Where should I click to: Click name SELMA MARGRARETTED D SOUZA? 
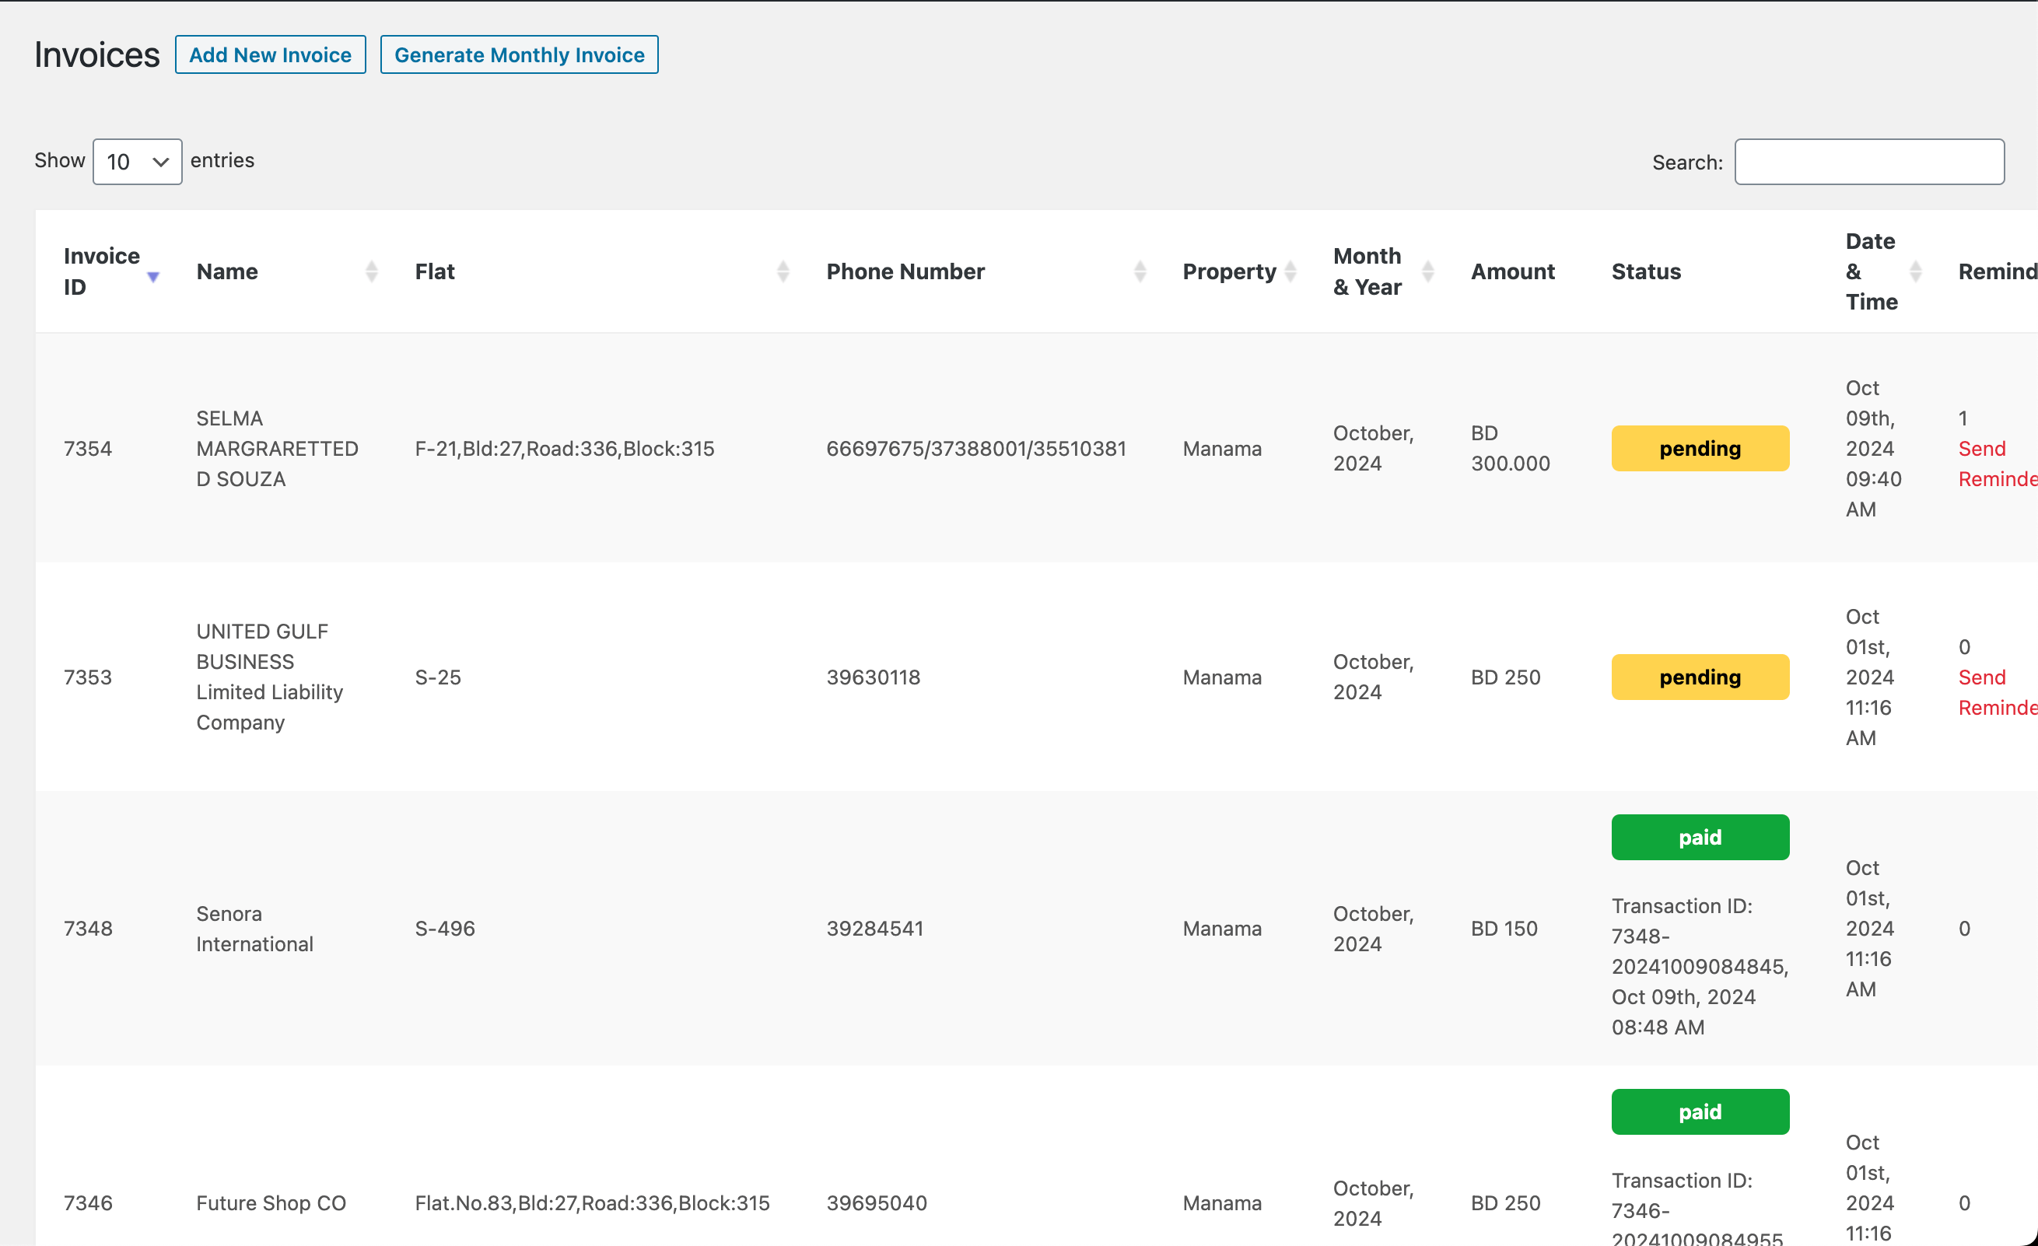(277, 449)
